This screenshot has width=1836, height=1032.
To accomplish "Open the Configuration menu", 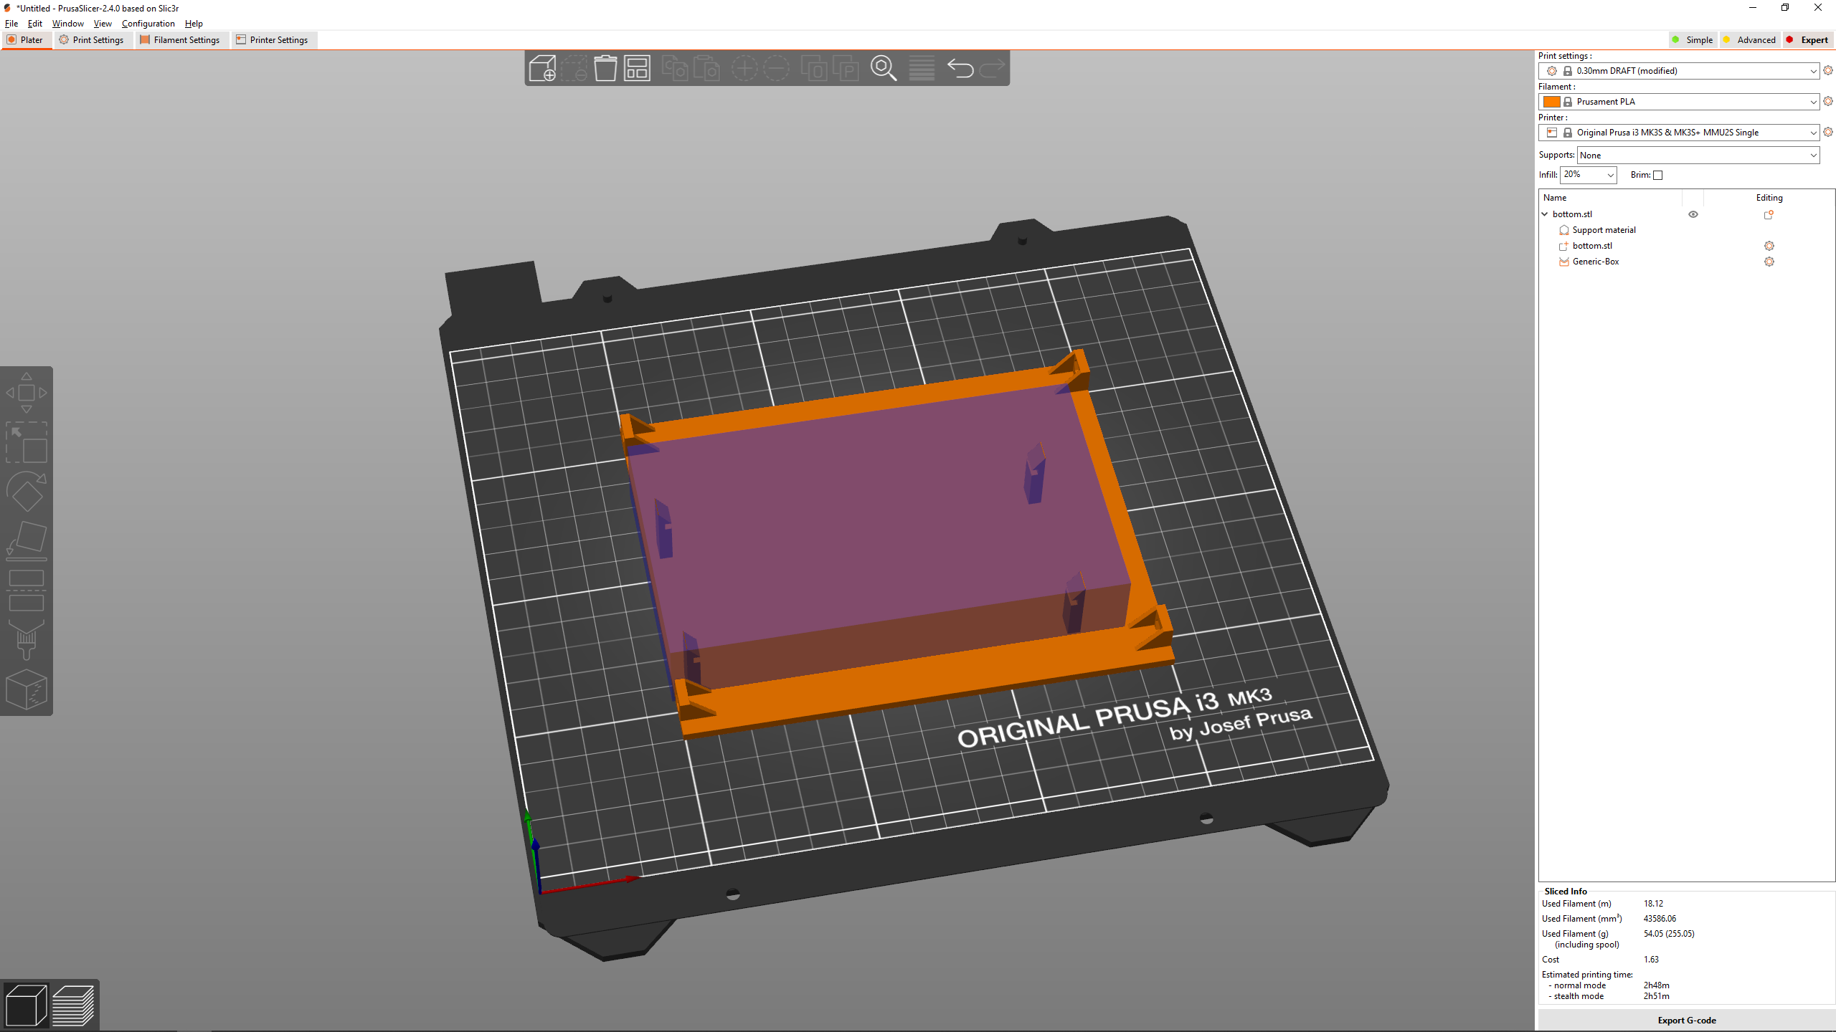I will pyautogui.click(x=148, y=24).
